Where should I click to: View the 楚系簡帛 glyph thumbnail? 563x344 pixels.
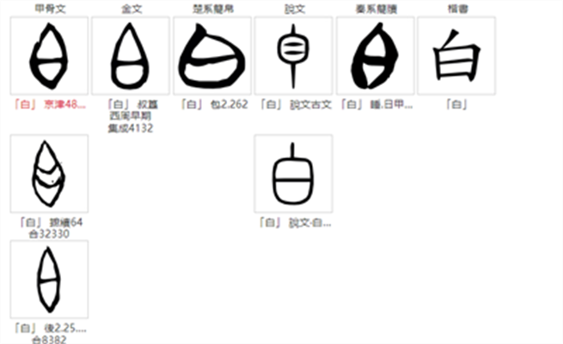pos(212,56)
